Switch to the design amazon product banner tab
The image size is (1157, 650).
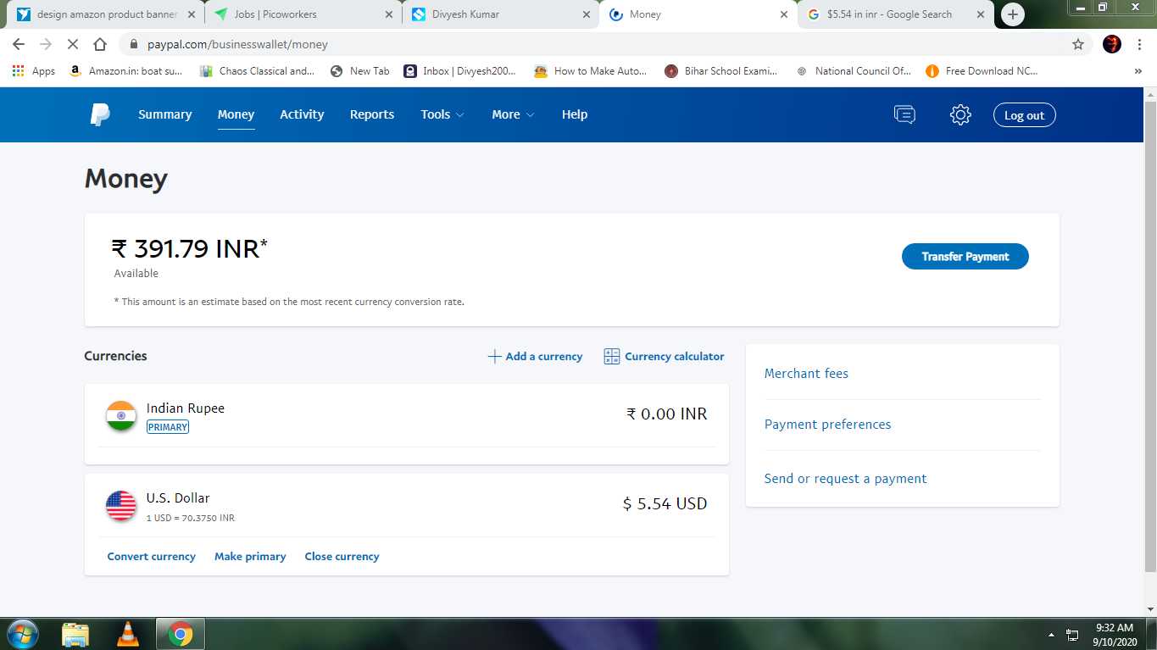(x=106, y=14)
